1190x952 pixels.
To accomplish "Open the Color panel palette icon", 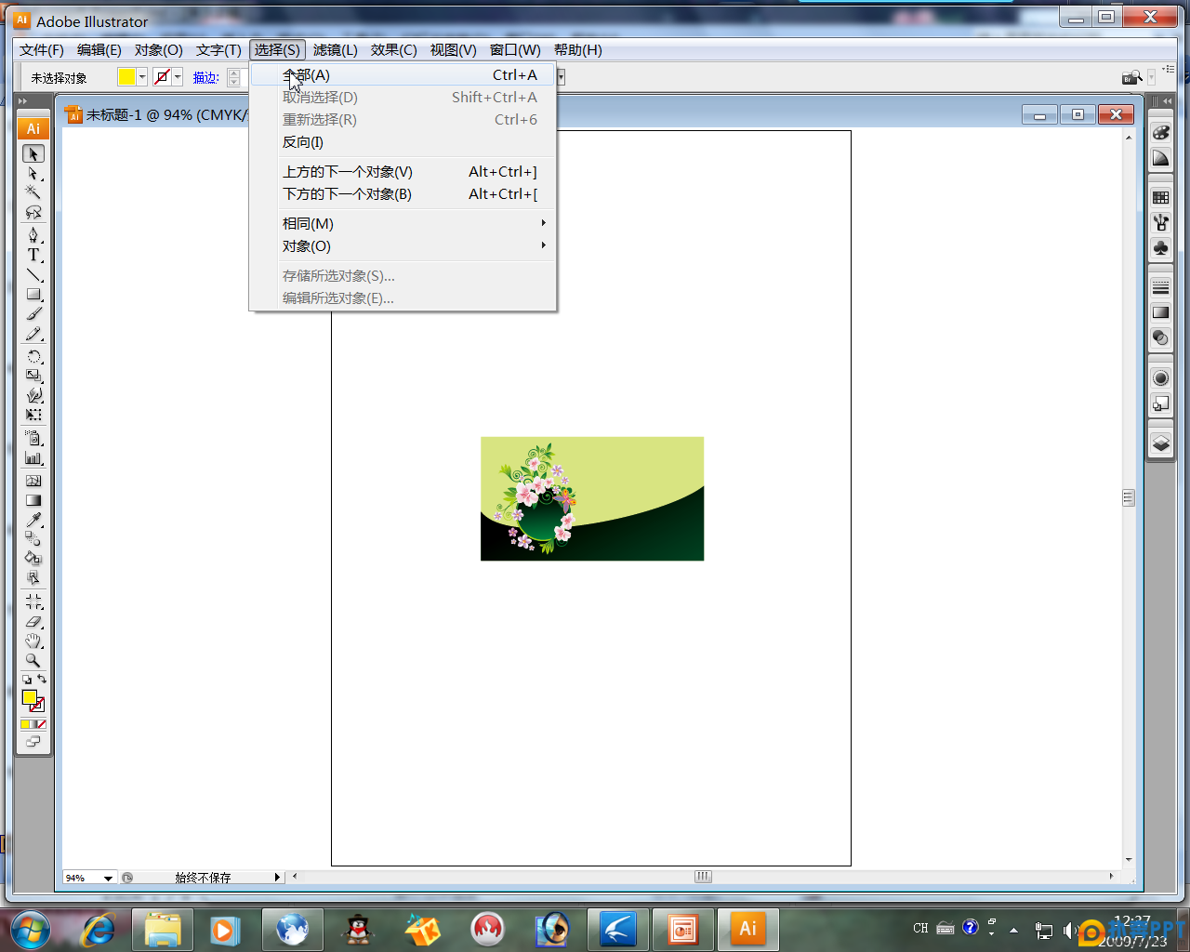I will pos(1161,133).
